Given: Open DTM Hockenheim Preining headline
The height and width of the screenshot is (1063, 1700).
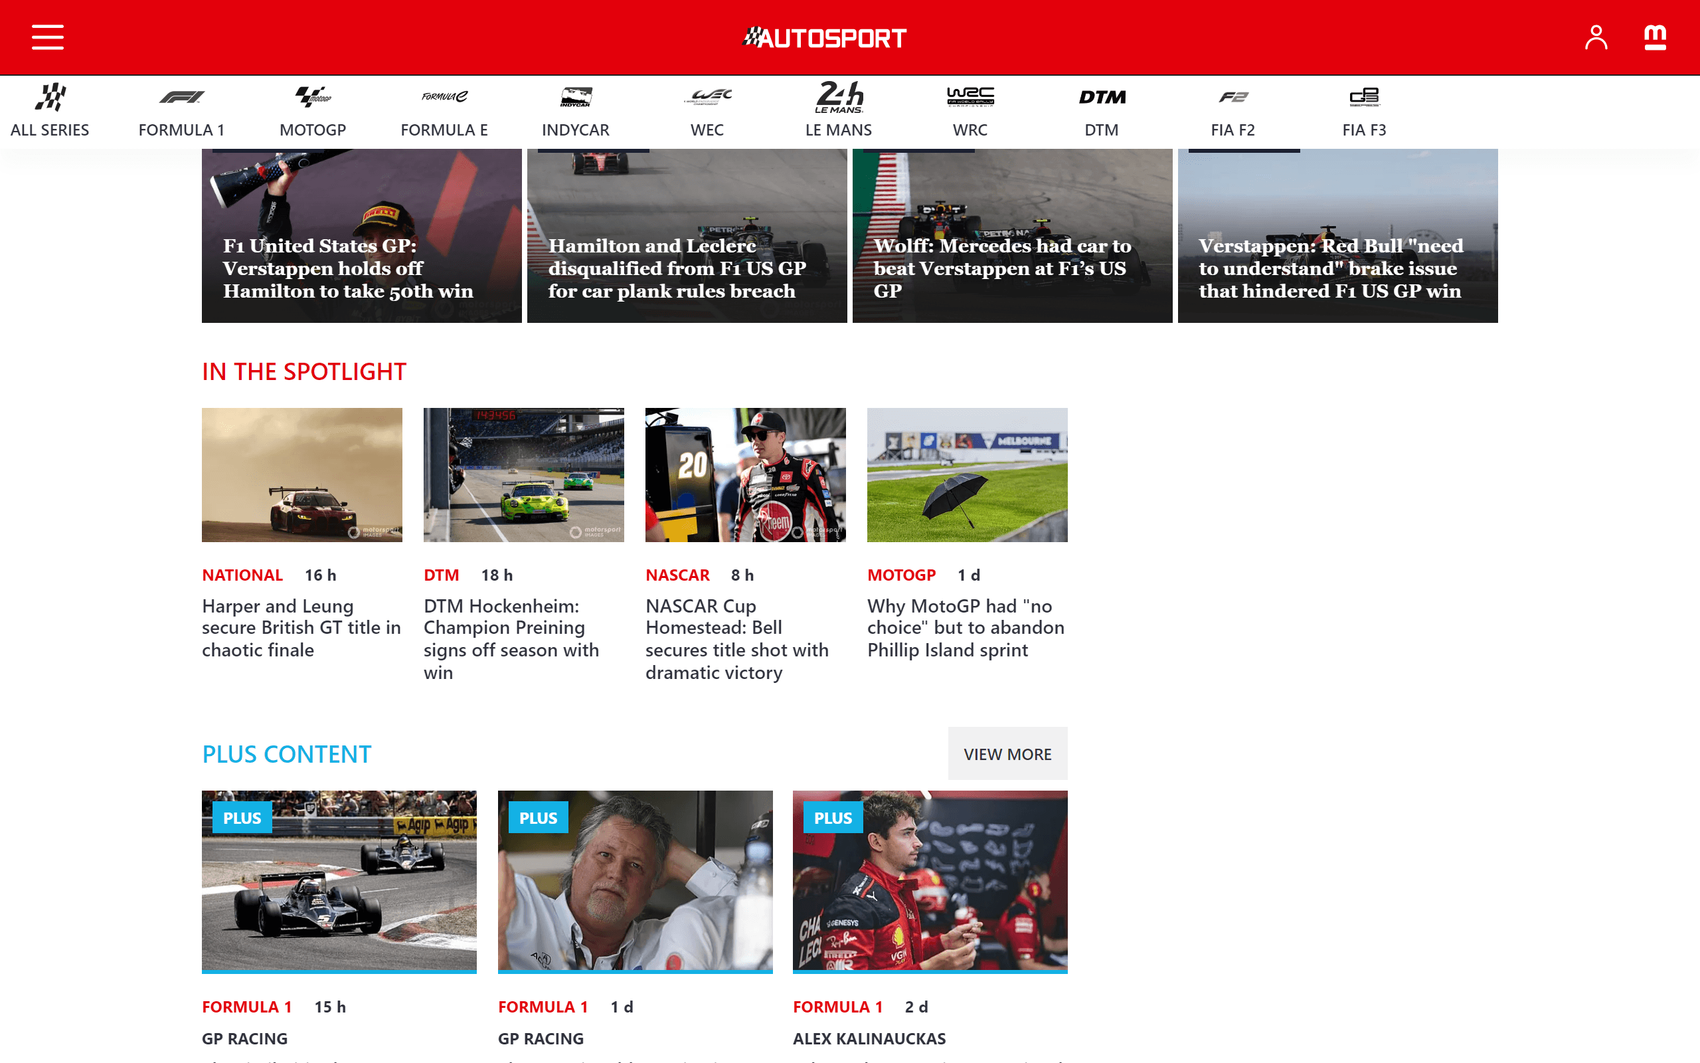Looking at the screenshot, I should coord(511,639).
